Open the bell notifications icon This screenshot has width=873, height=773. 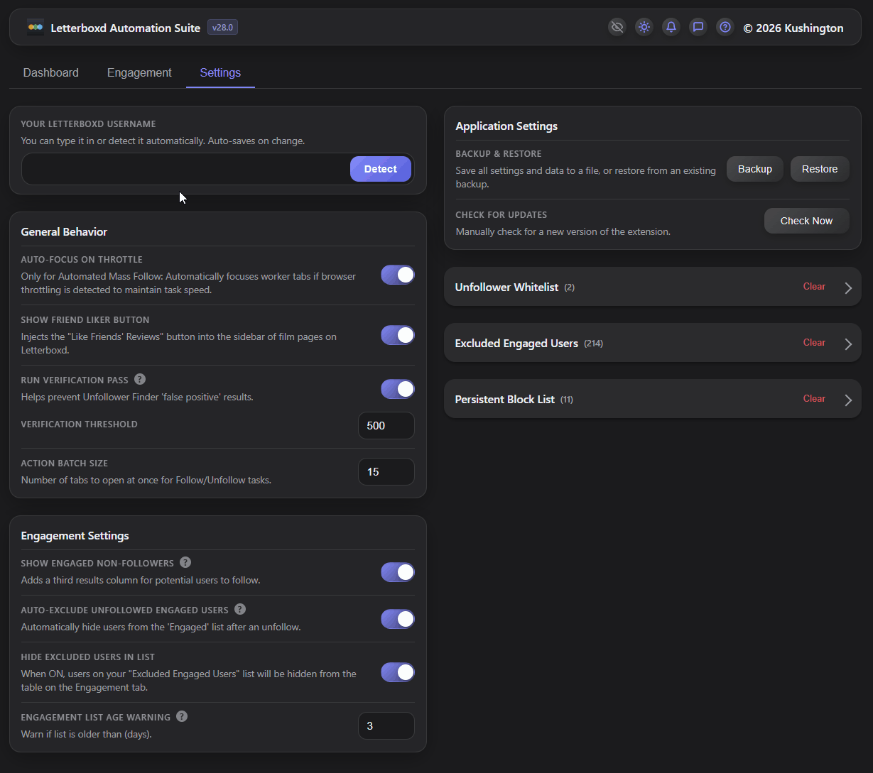(x=671, y=27)
